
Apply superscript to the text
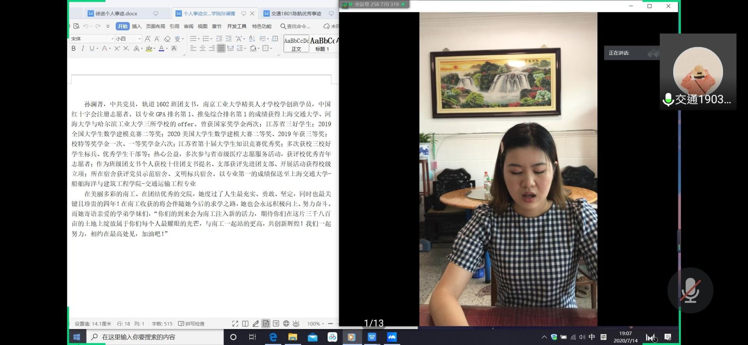pyautogui.click(x=117, y=49)
